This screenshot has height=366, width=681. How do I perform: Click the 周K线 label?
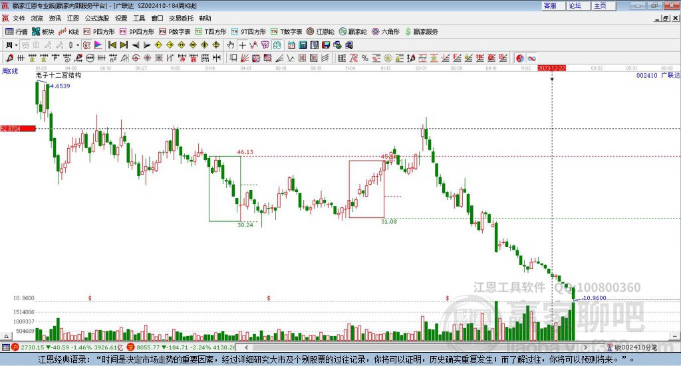10,71
